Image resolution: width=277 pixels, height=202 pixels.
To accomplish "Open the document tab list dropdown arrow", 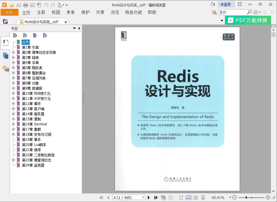I will point(222,21).
